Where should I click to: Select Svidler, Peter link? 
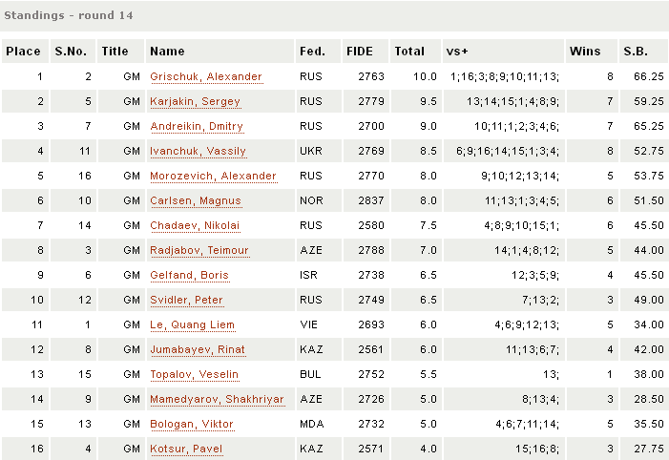[186, 301]
